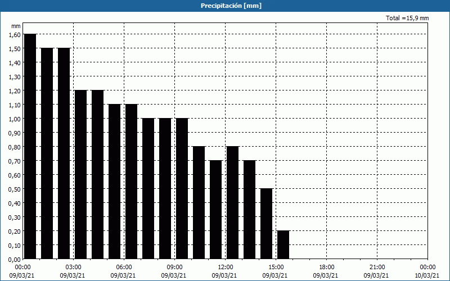Select the 1,40 y-axis value
This screenshot has width=450, height=281.
click(15, 62)
